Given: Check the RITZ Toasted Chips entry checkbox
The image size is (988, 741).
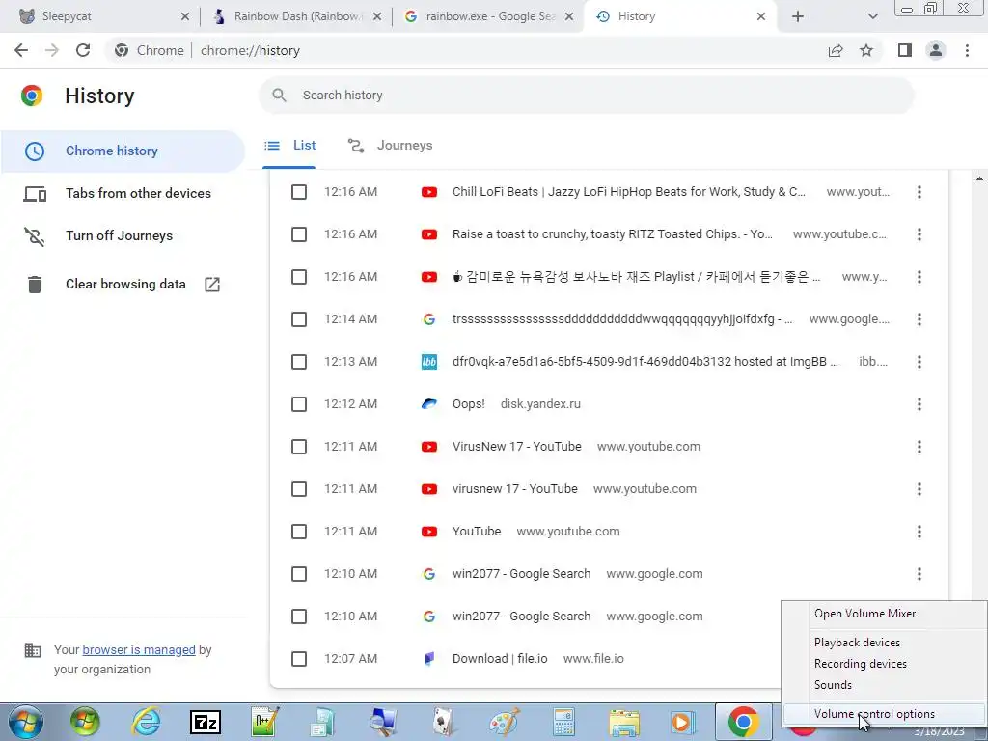Looking at the screenshot, I should pyautogui.click(x=299, y=234).
